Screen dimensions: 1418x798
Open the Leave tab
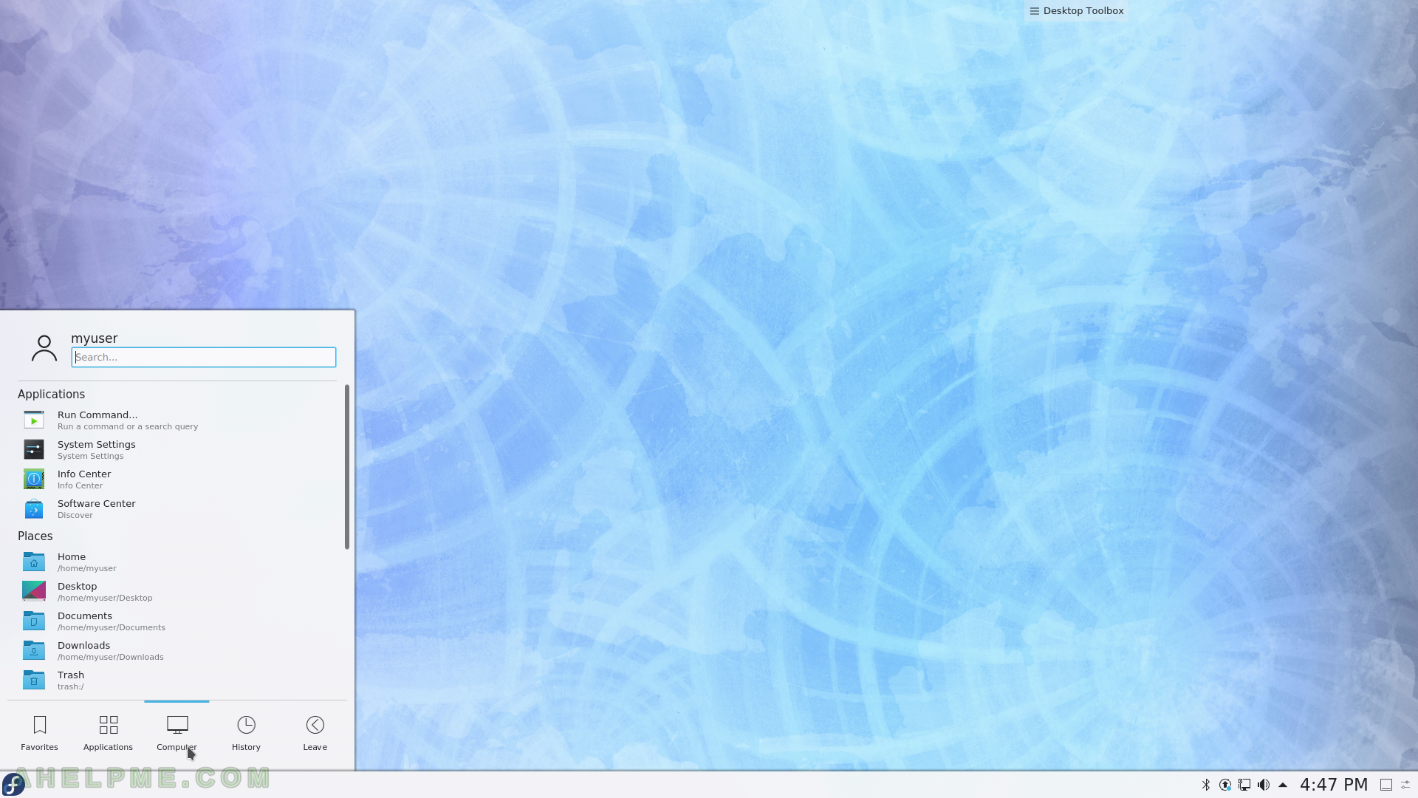315,733
